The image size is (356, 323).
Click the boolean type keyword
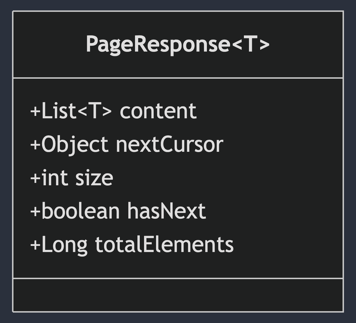pyautogui.click(x=80, y=211)
